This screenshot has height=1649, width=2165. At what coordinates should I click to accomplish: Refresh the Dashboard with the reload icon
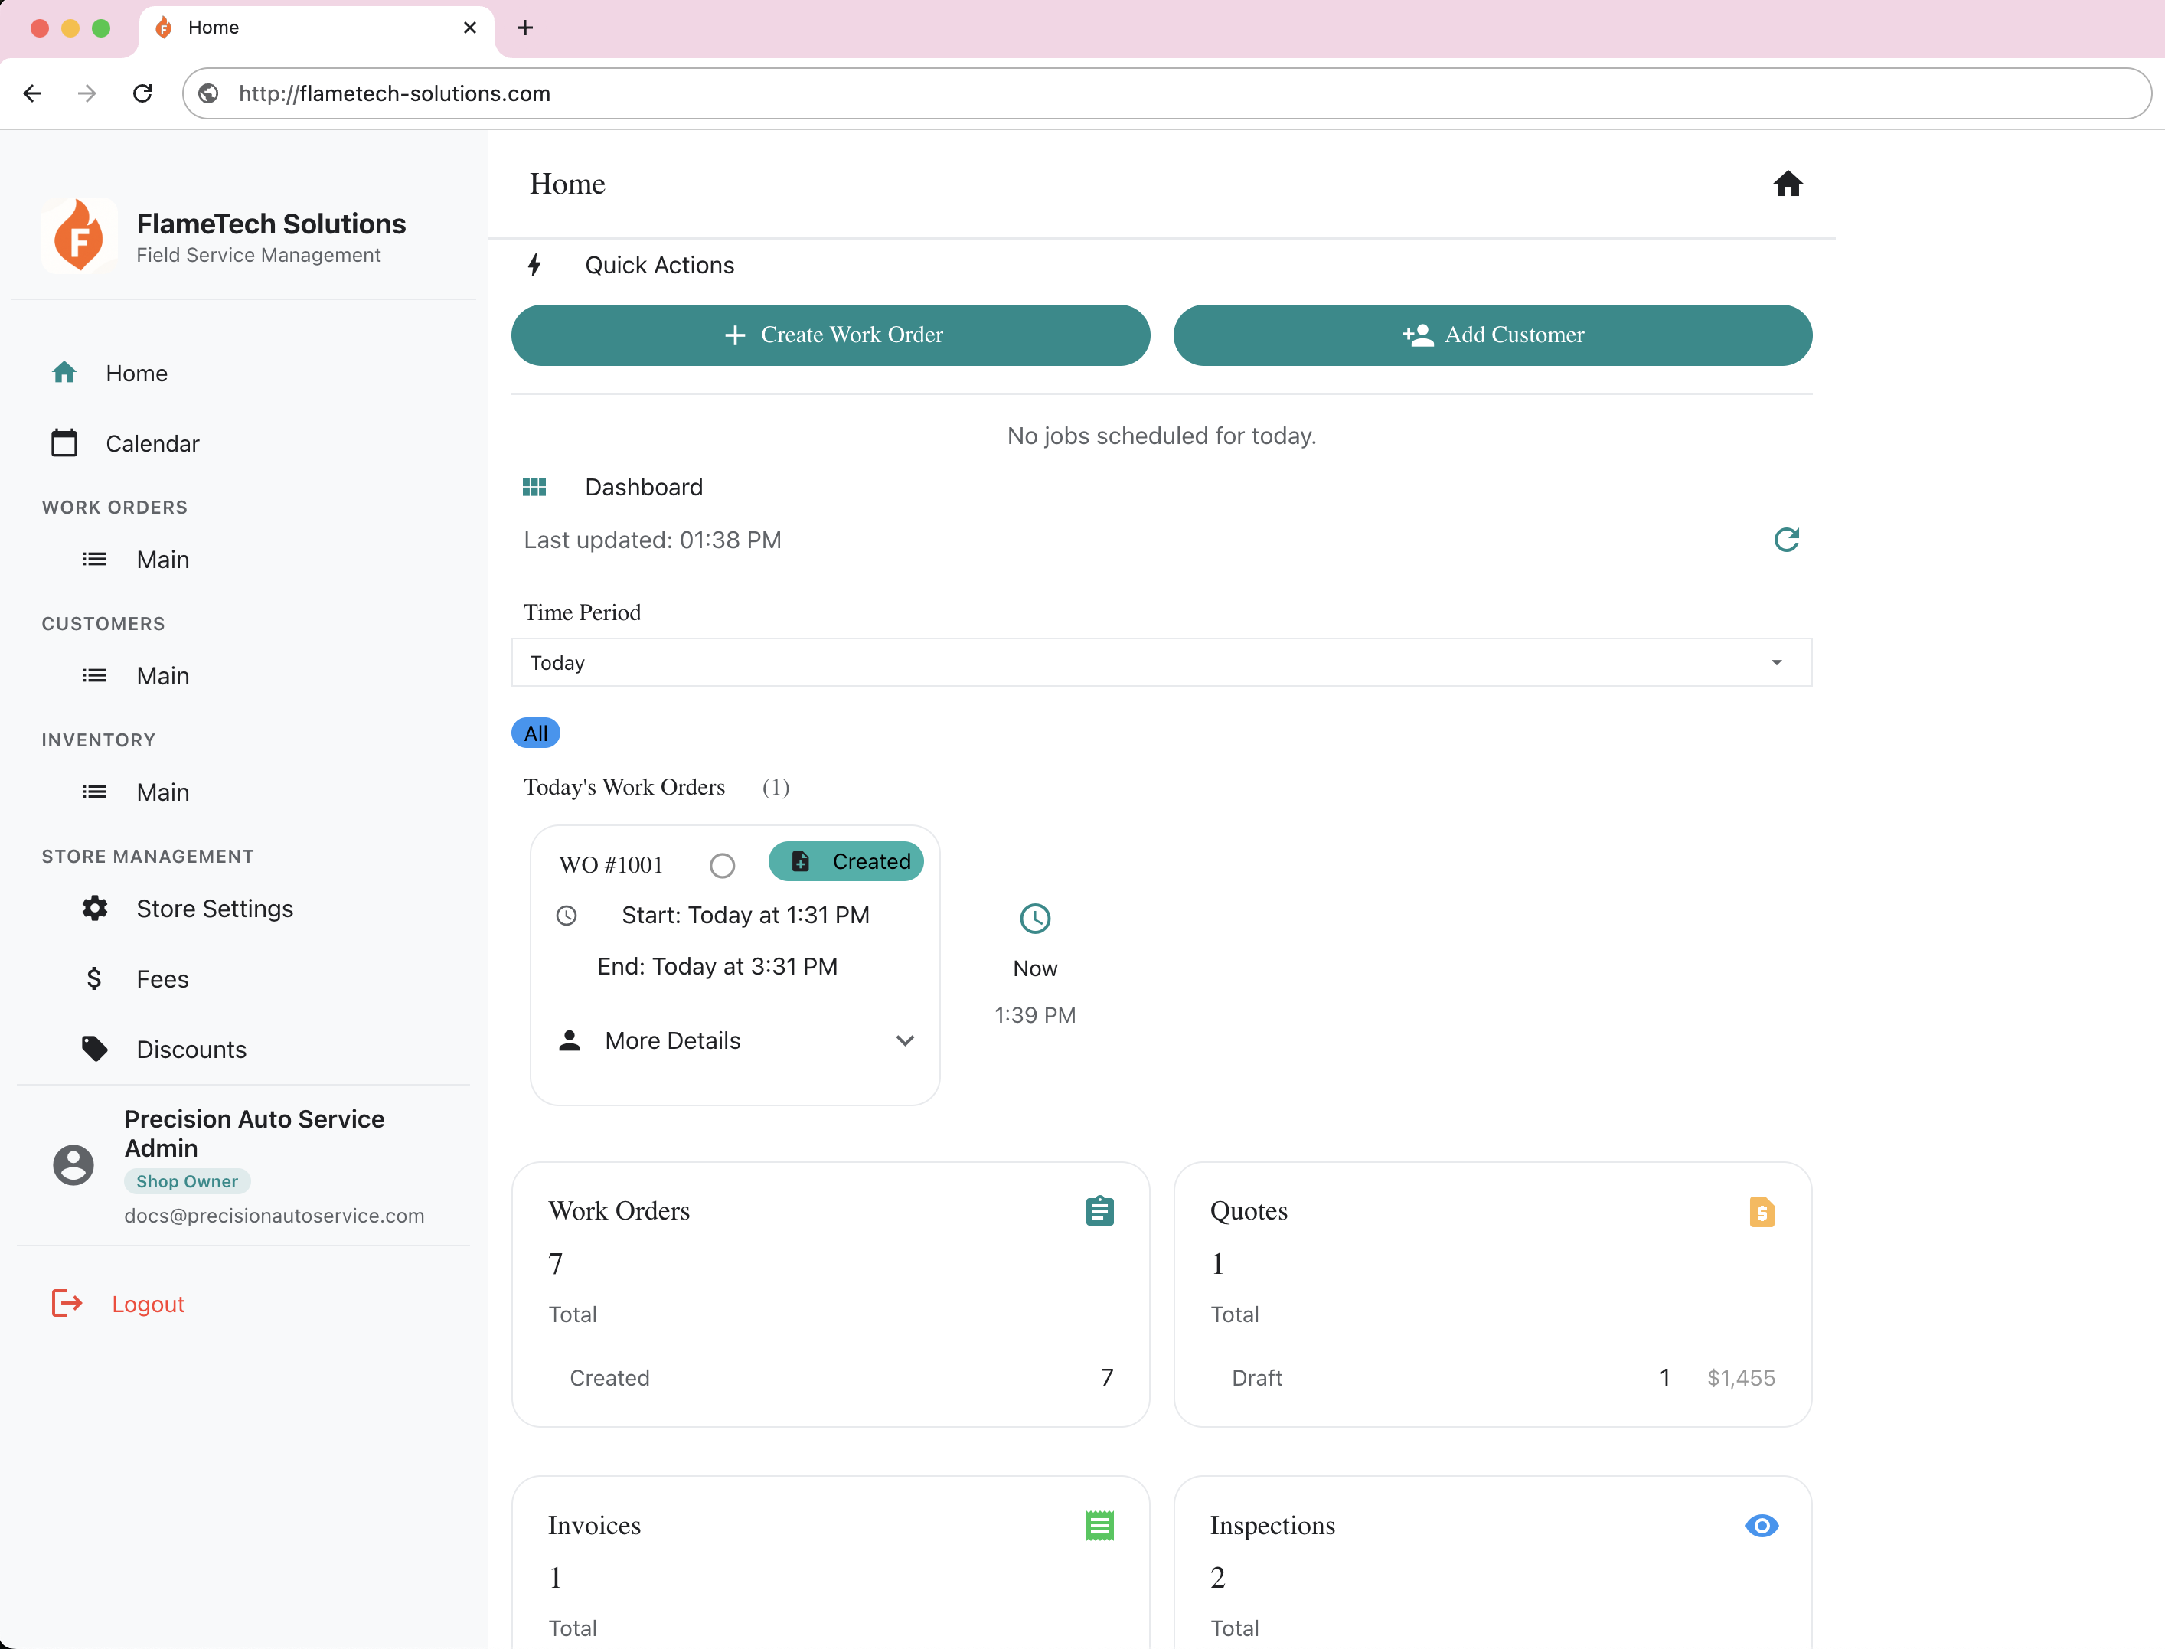(1787, 540)
